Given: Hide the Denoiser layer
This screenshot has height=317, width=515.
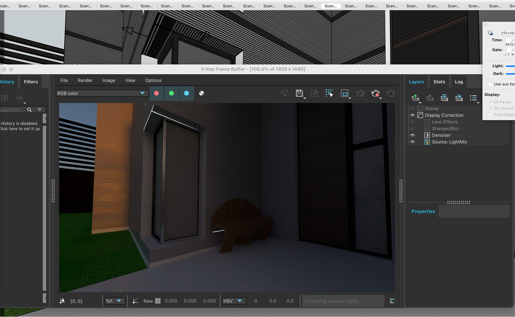Looking at the screenshot, I should (x=413, y=135).
